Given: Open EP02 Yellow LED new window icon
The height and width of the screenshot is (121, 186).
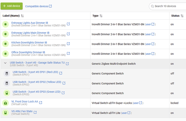Looking at the screenshot, I should click(64, 83).
